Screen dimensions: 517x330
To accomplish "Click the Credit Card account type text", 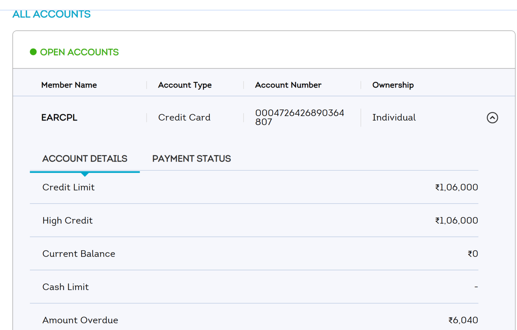I will [x=184, y=117].
